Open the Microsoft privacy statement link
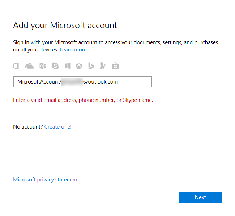 point(46,180)
